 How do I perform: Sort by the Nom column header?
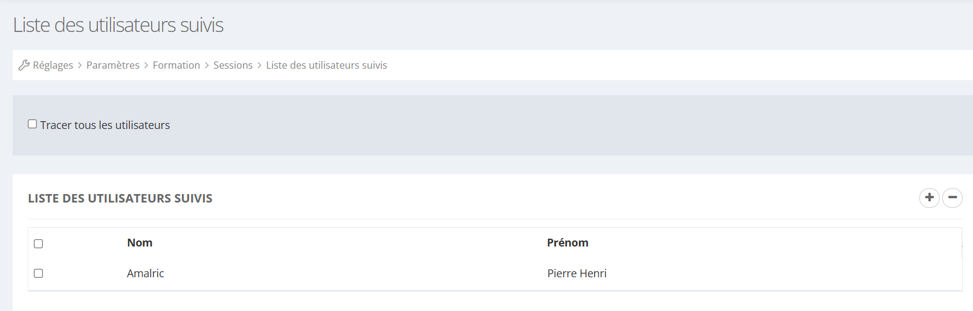140,243
